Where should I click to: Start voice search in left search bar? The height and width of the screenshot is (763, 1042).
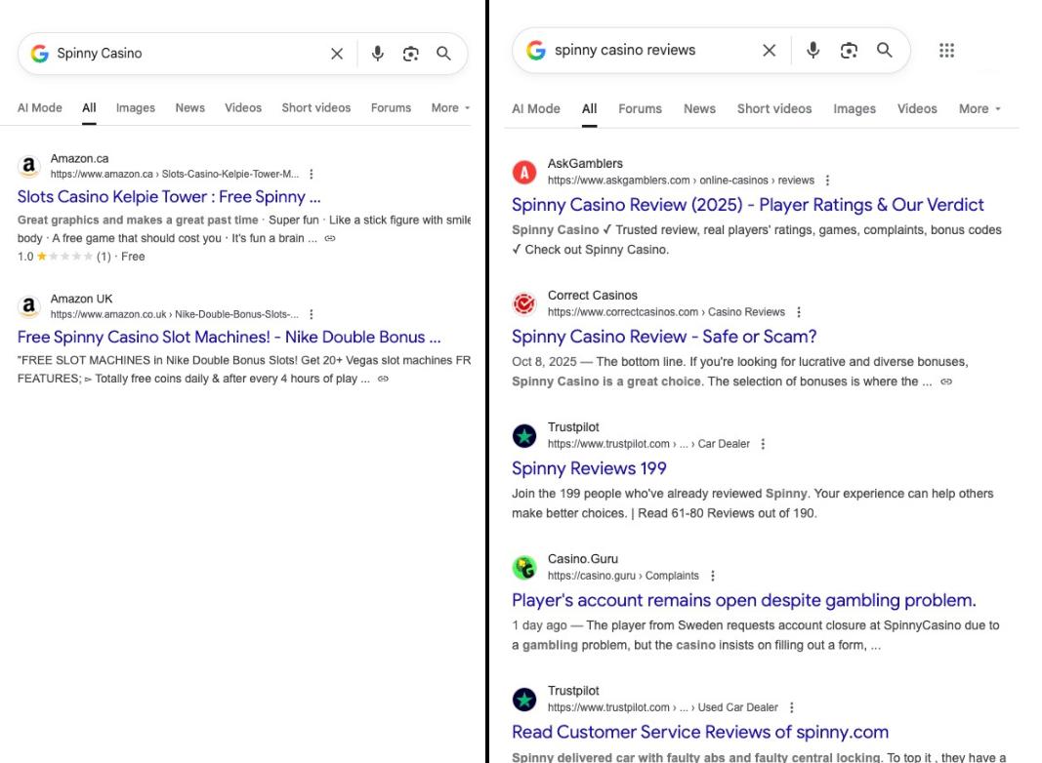pyautogui.click(x=378, y=54)
